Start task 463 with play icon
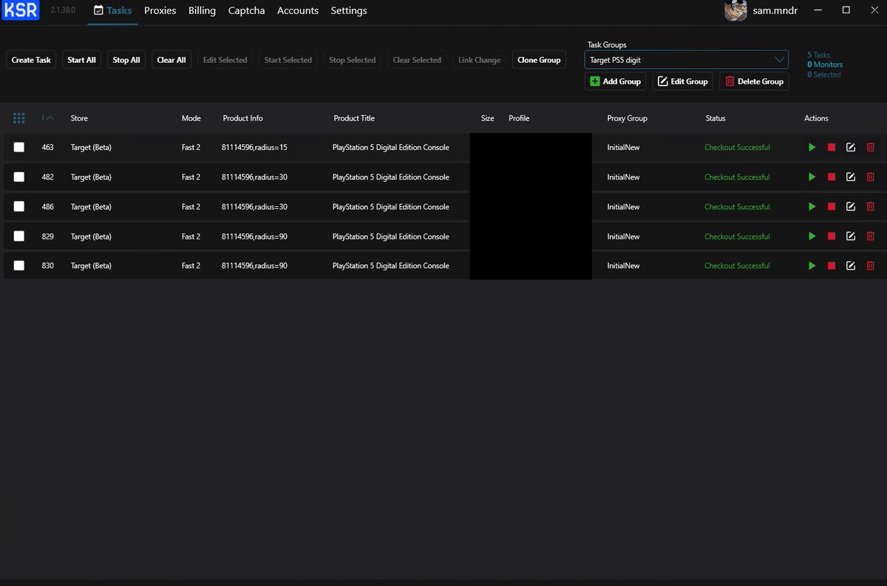887x586 pixels. tap(812, 148)
